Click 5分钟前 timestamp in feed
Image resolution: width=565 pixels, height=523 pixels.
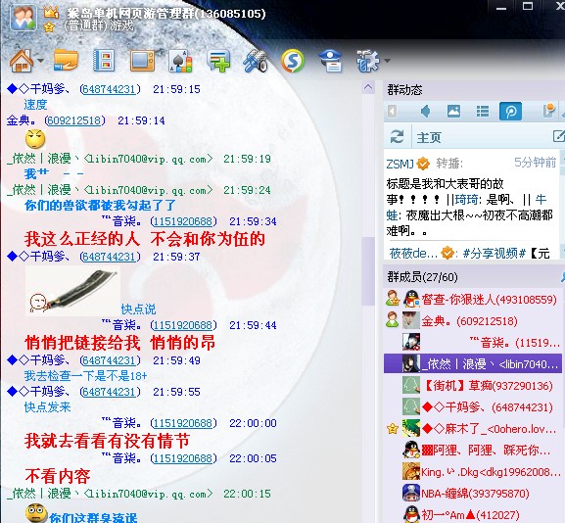[x=535, y=163]
